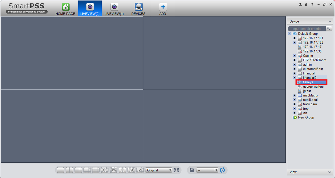Image resolution: width=335 pixels, height=178 pixels.
Task: Expand the trey device node
Action: click(295, 109)
